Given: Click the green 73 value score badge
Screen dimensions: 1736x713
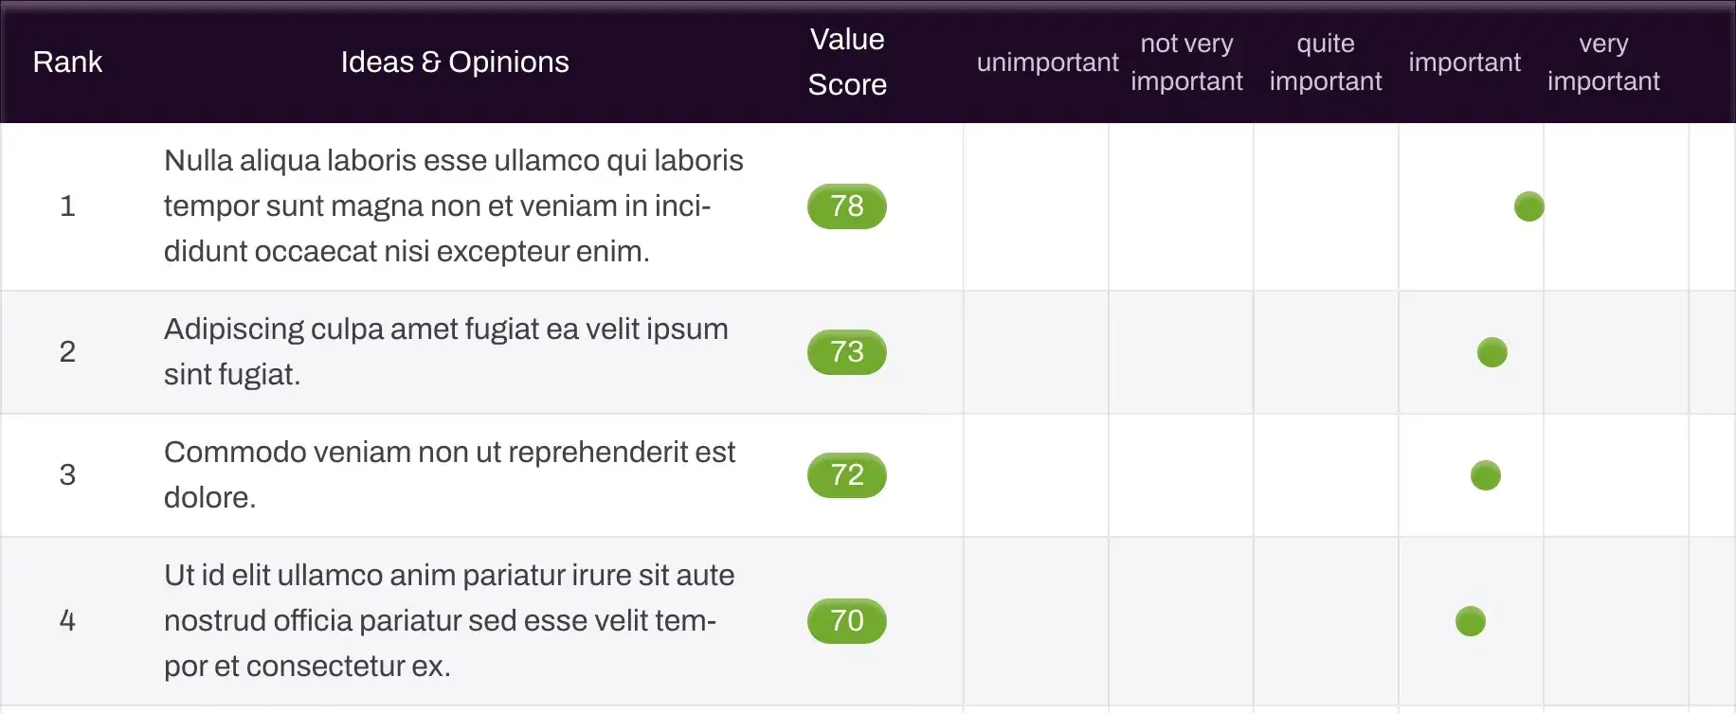Looking at the screenshot, I should click(847, 352).
